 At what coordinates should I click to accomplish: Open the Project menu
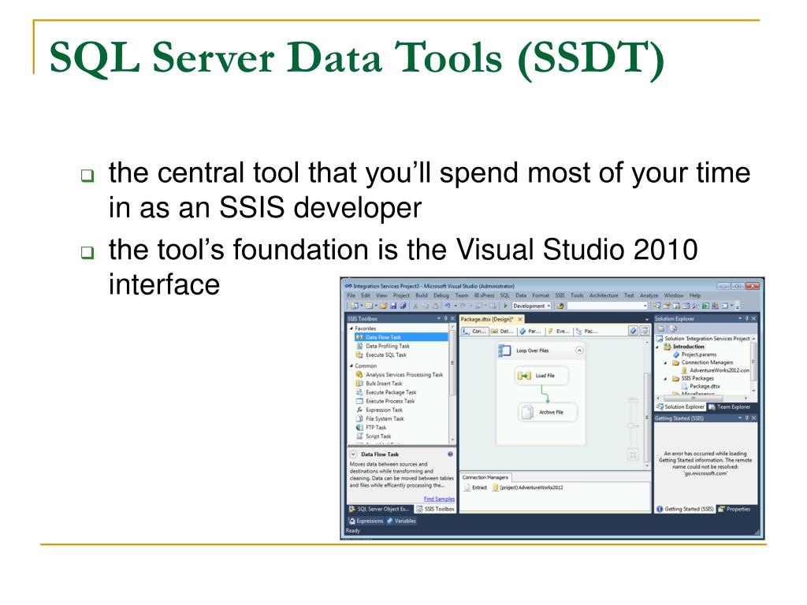(401, 295)
